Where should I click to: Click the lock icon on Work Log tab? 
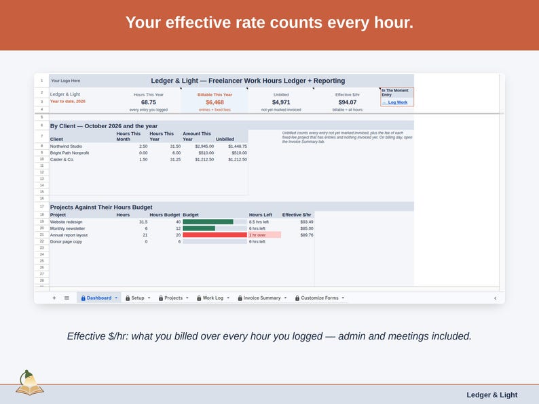point(199,298)
